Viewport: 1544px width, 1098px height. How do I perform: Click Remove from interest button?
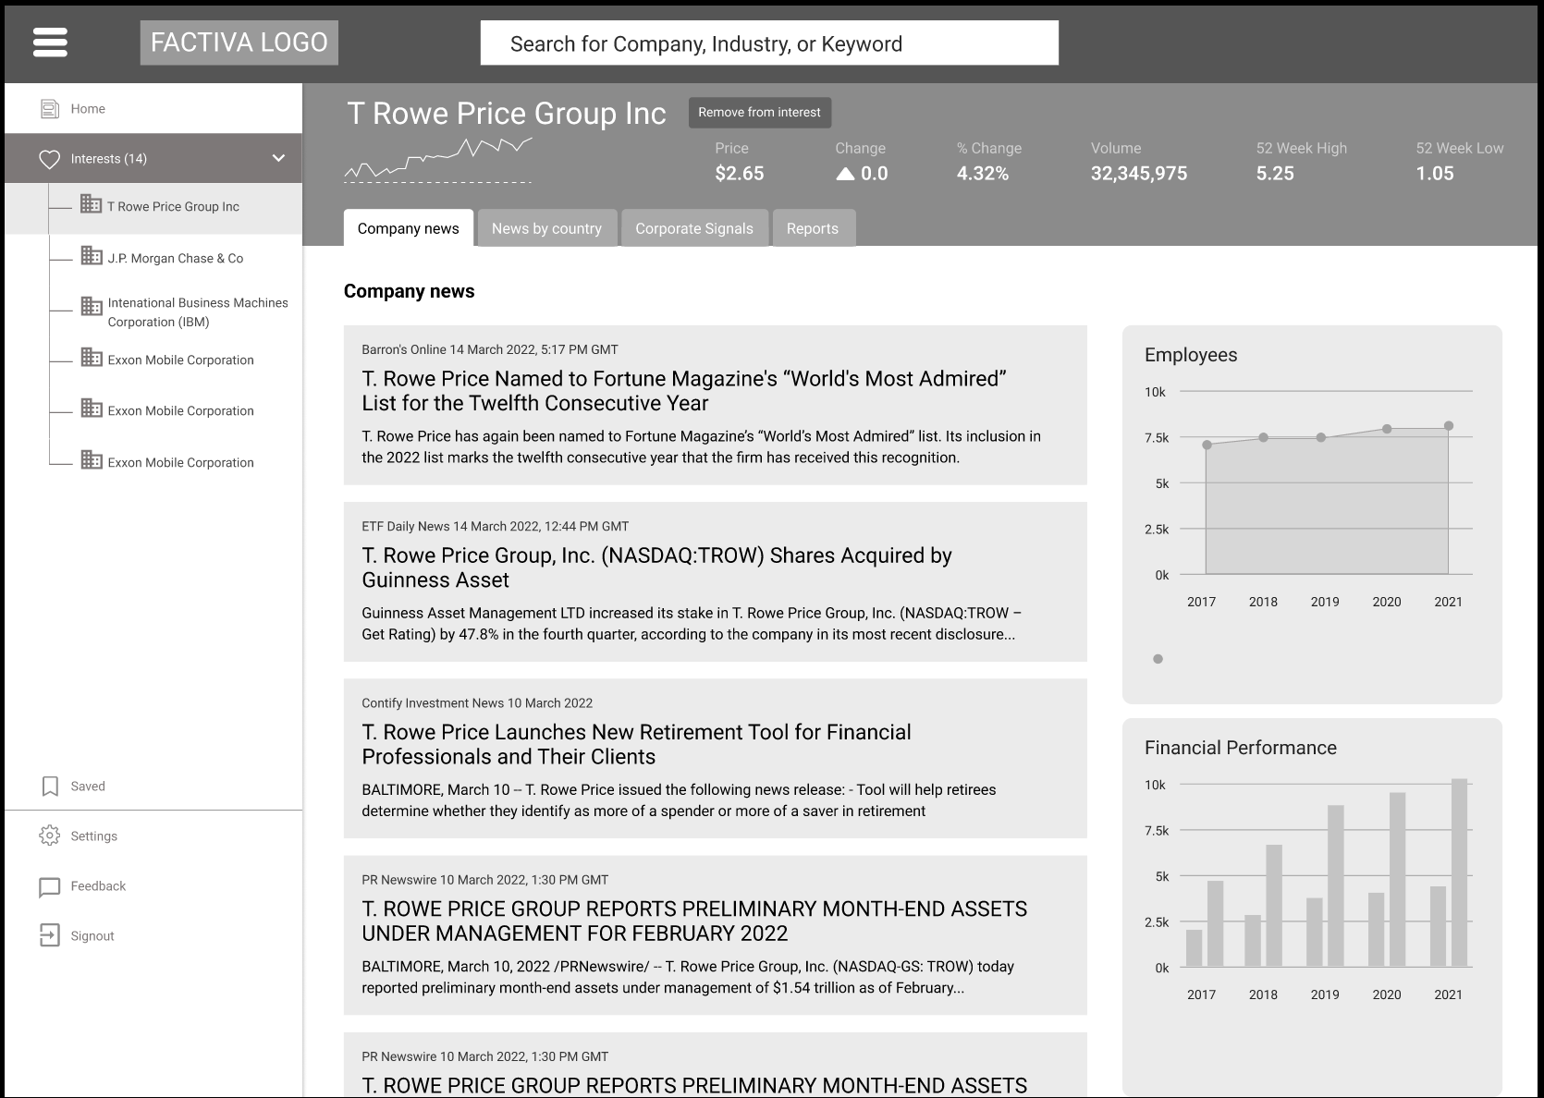tap(759, 112)
